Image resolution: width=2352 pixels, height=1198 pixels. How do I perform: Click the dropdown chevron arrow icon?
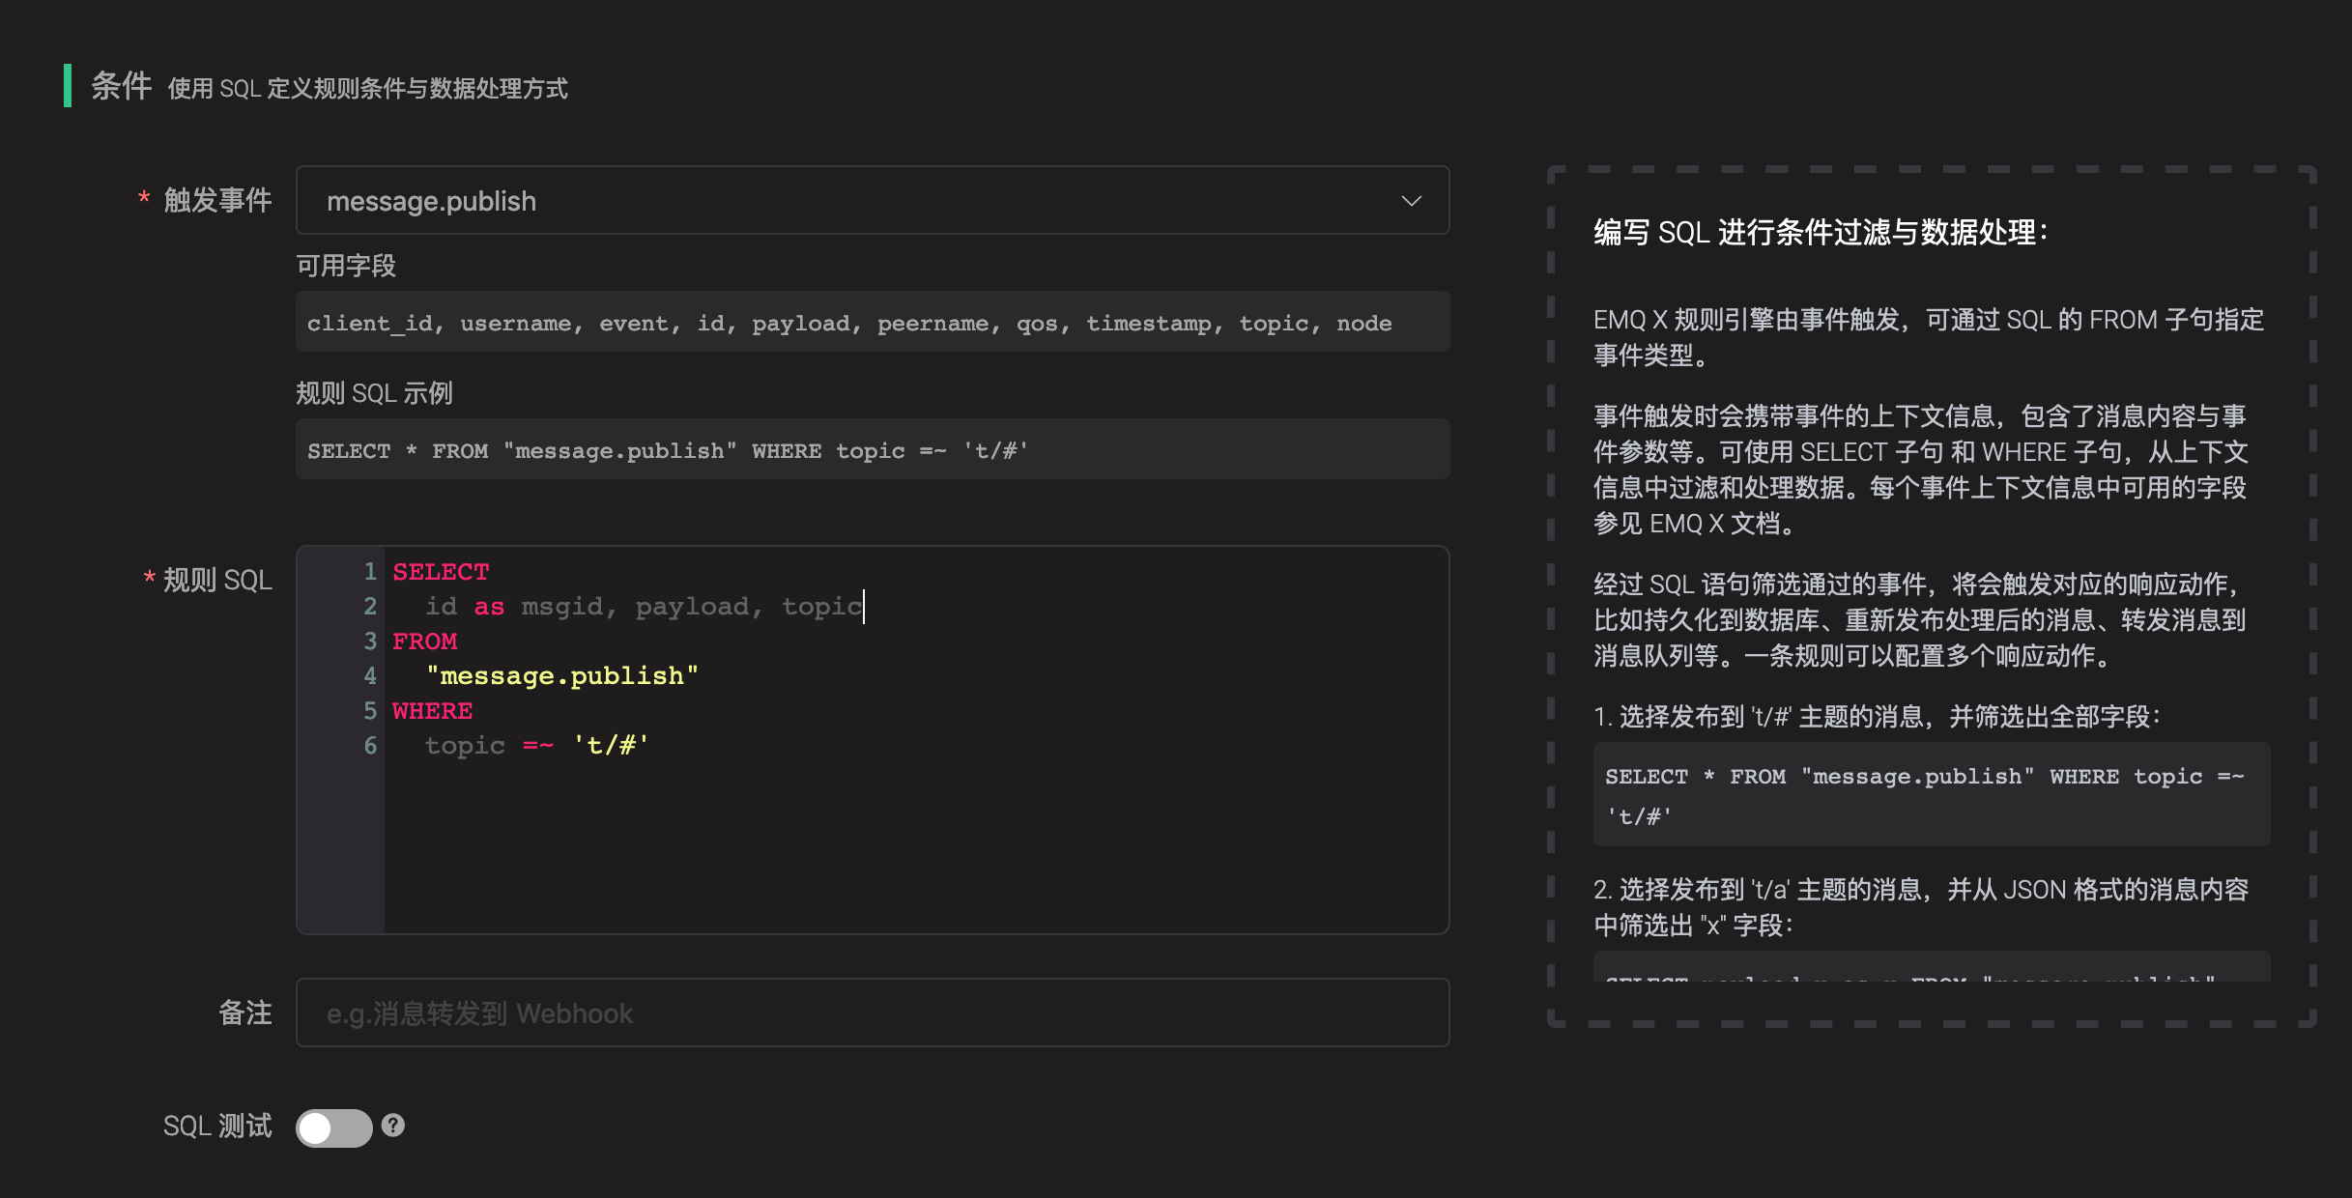tap(1411, 201)
